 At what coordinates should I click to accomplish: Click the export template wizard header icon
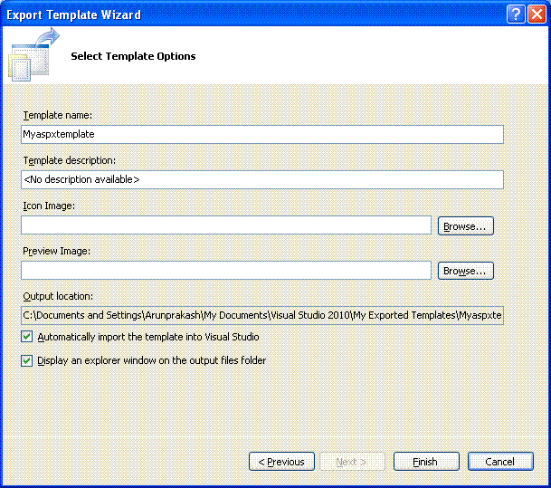[x=33, y=54]
